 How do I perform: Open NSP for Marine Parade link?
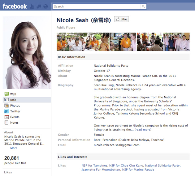click(x=138, y=170)
